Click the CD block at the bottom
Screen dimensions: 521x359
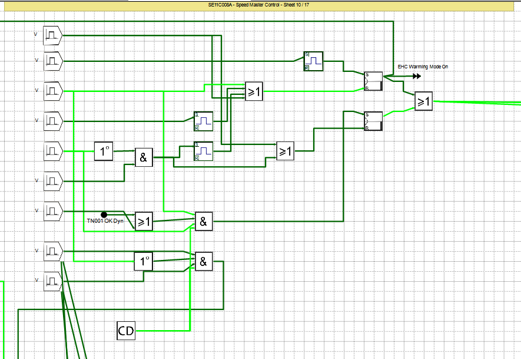[126, 331]
